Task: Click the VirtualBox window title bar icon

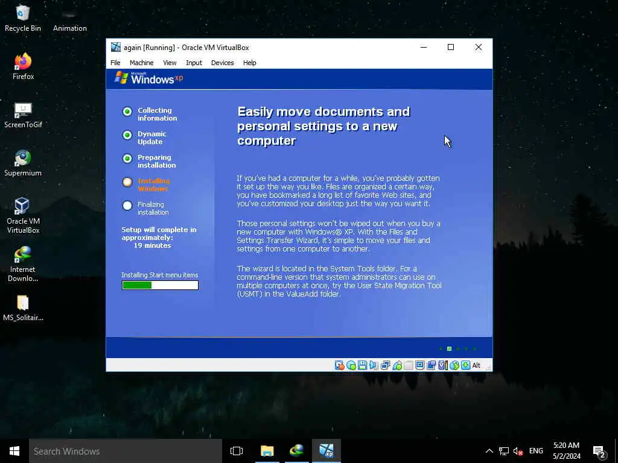Action: (x=115, y=47)
